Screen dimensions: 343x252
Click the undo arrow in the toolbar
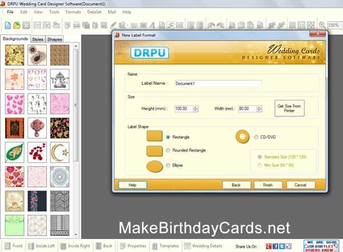point(211,26)
